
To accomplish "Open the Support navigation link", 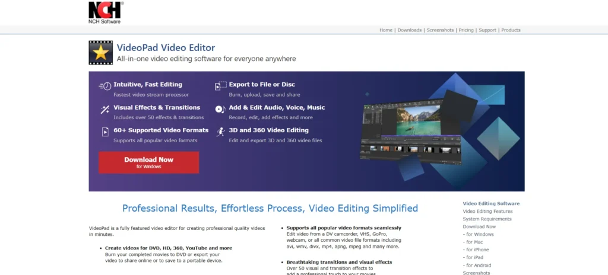I will [x=487, y=30].
